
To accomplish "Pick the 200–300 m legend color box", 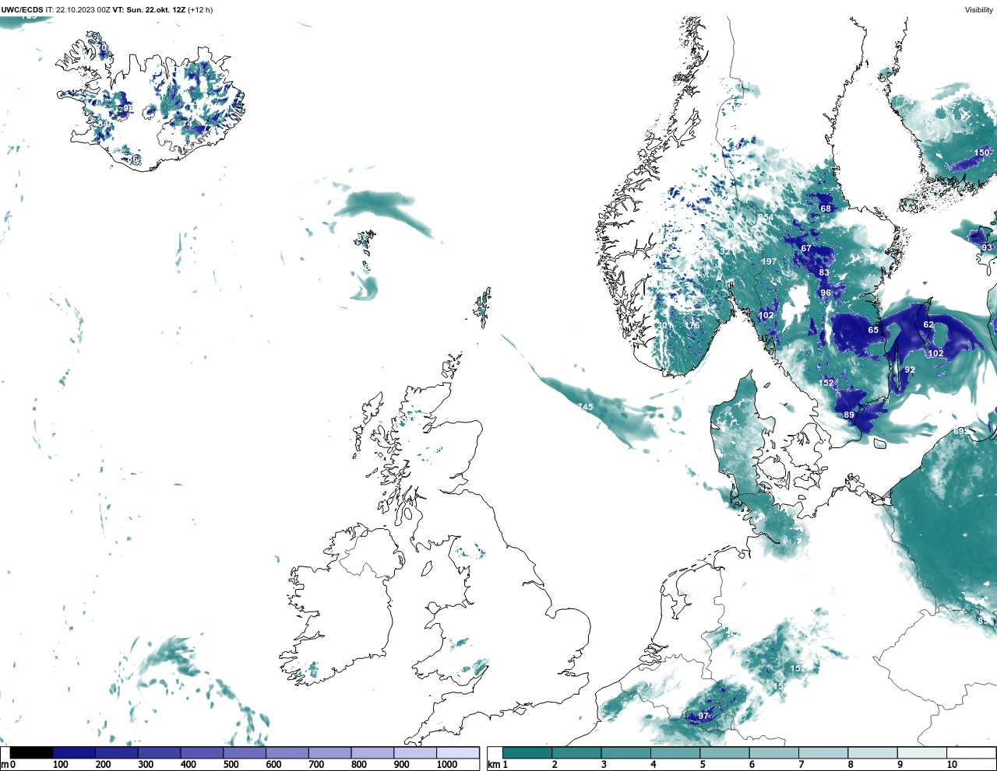I will point(117,752).
